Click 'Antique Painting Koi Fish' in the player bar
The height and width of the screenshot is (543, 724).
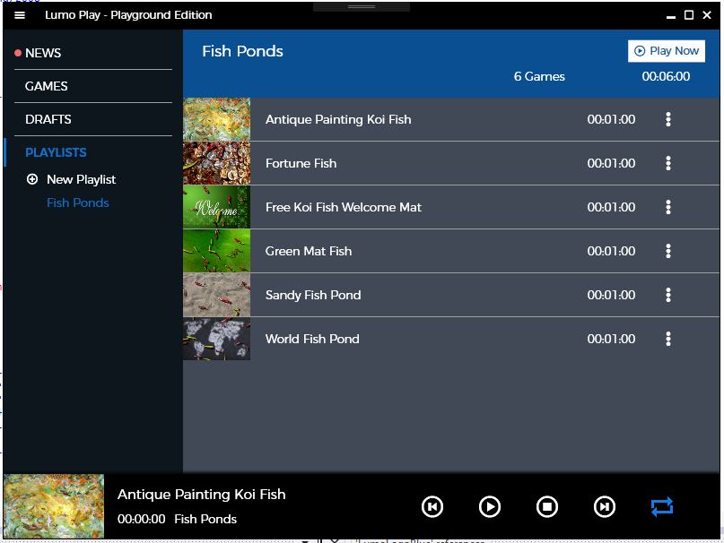click(x=201, y=495)
